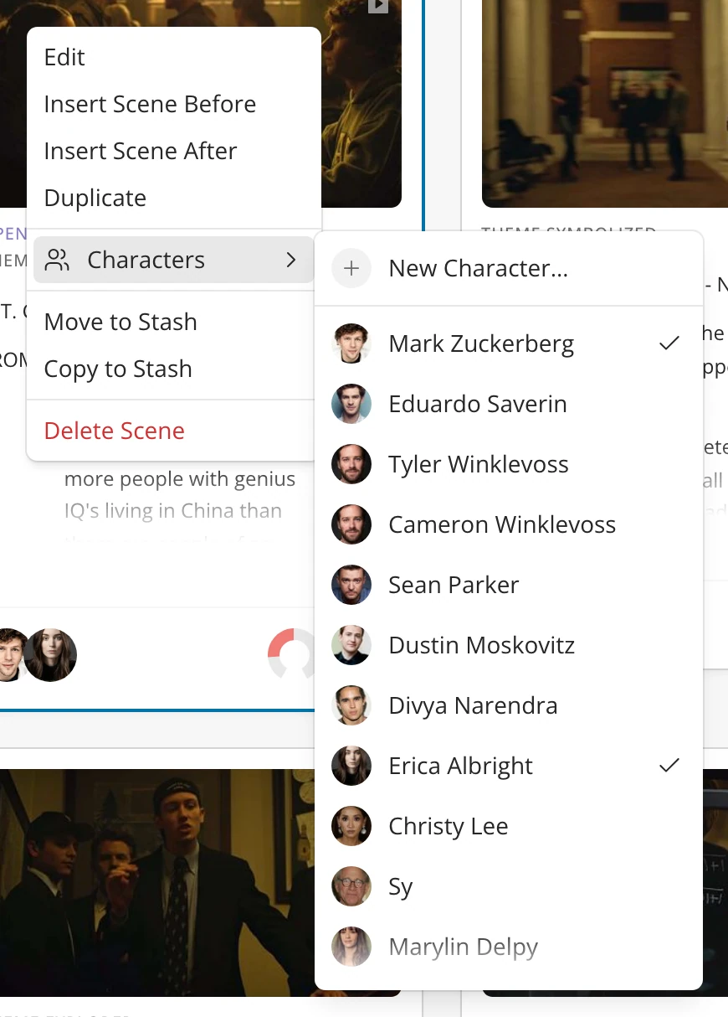Click the female character avatar on the scene card footer
The width and height of the screenshot is (728, 1017).
50,655
